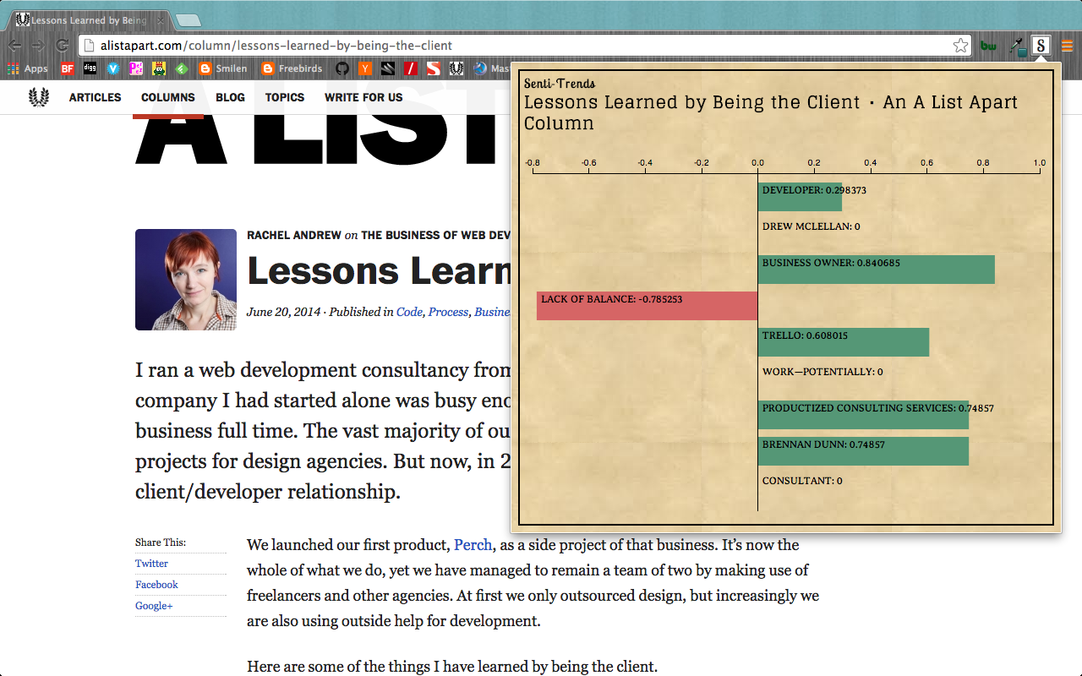Viewport: 1082px width, 676px height.
Task: Open the Code topic link
Action: coord(409,312)
